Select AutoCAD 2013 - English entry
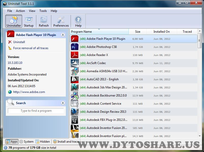 [103, 79]
